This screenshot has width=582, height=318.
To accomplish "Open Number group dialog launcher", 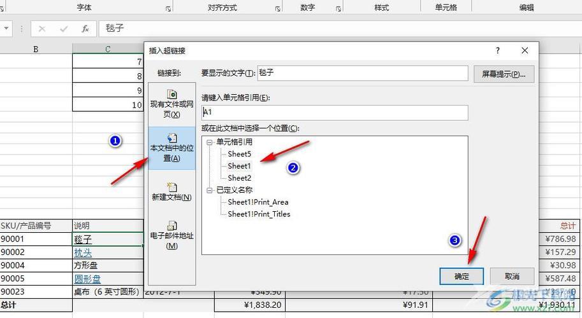I will [x=338, y=8].
